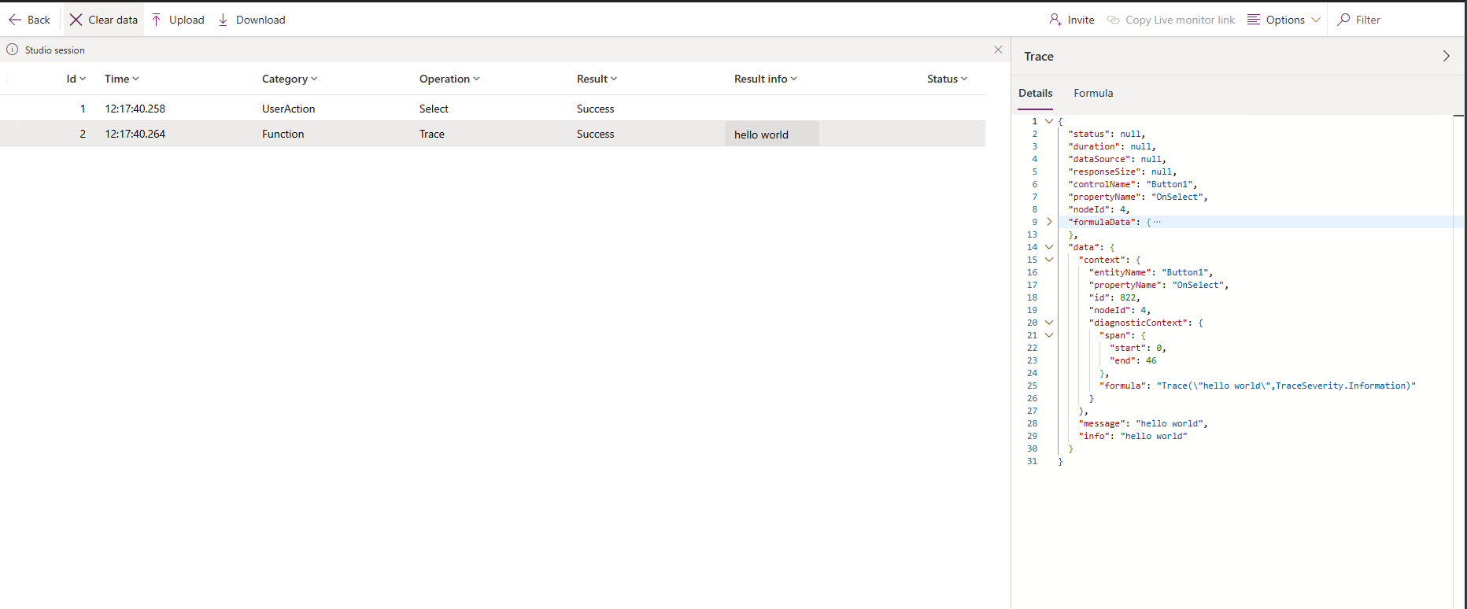This screenshot has width=1467, height=609.
Task: Open the Operation column dropdown
Action: [476, 79]
